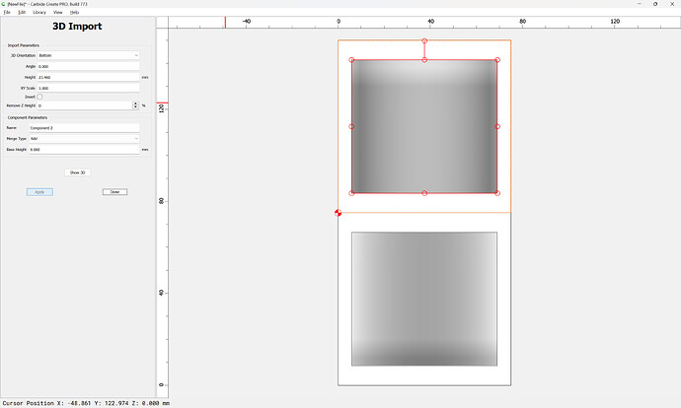This screenshot has height=408, width=681.
Task: Click the top-left corner handle of selection
Action: [351, 60]
